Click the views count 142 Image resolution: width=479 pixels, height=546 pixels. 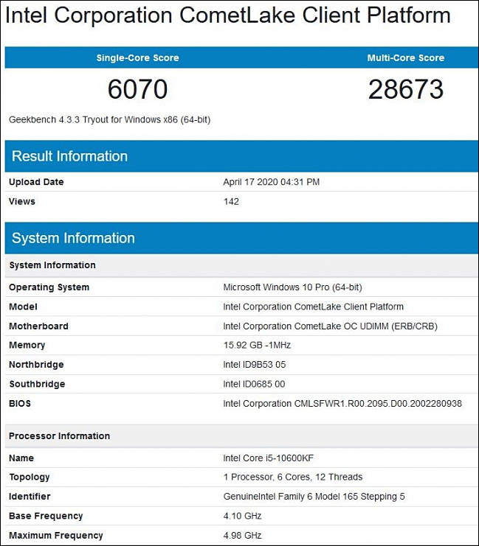[x=231, y=201]
